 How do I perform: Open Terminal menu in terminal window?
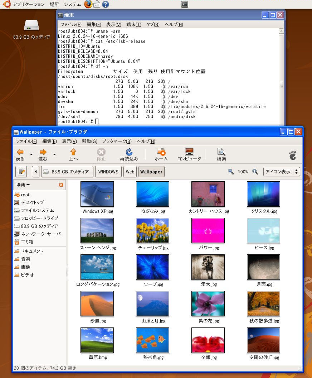point(134,24)
